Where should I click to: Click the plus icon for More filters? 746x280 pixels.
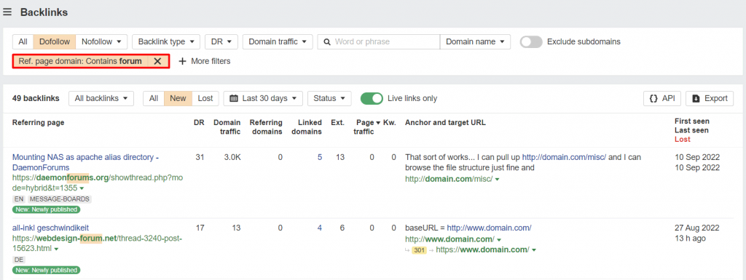pyautogui.click(x=181, y=61)
